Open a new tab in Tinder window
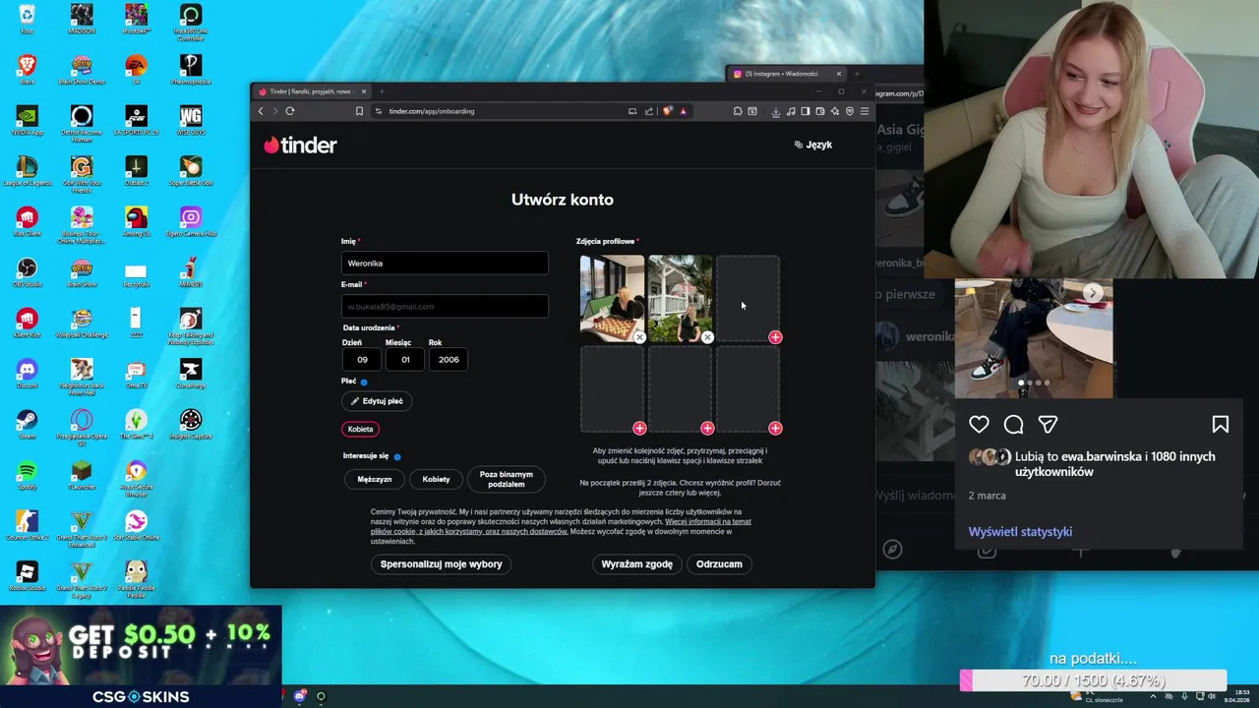 (x=383, y=91)
